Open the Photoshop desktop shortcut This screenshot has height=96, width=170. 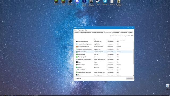coord(84,3)
